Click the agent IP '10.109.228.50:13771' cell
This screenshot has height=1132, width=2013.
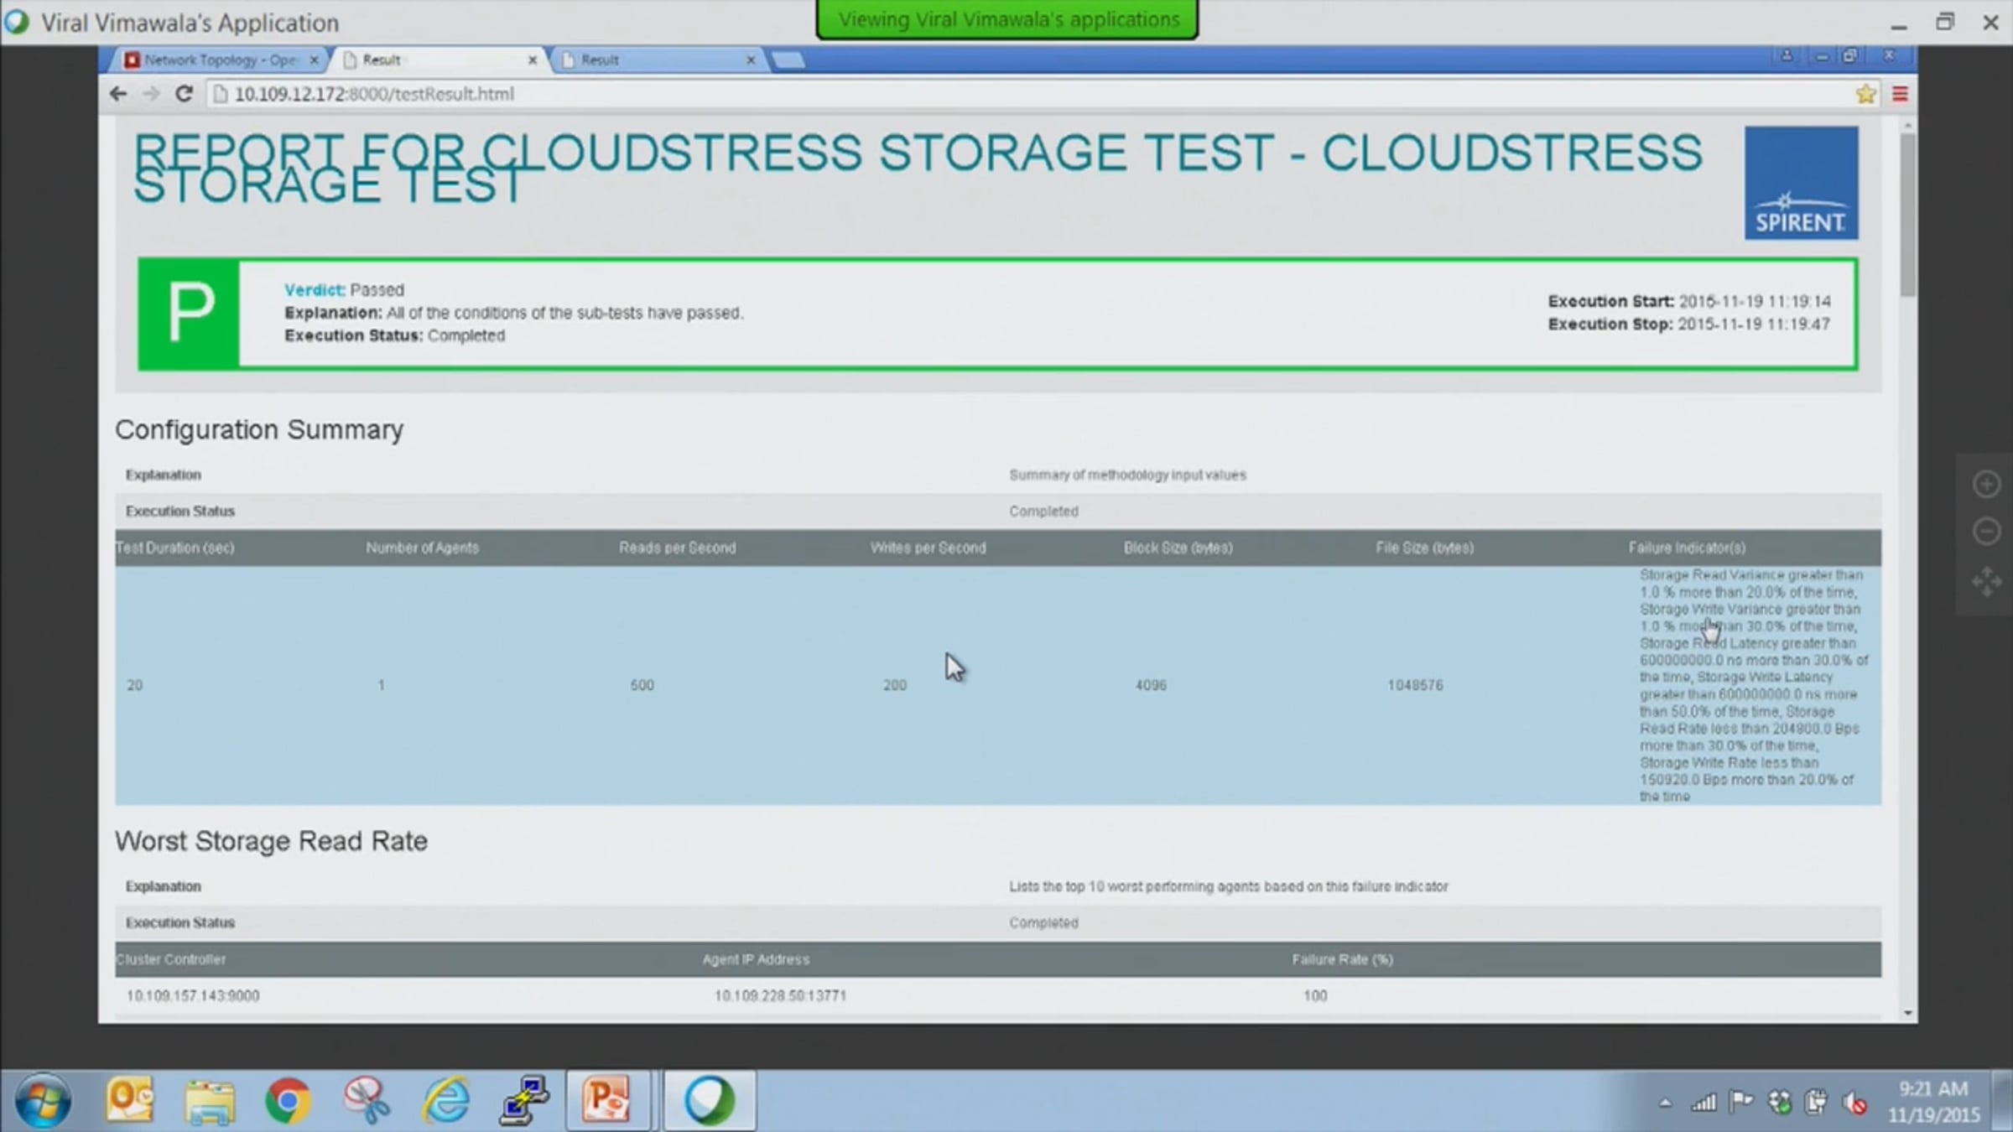click(x=780, y=995)
